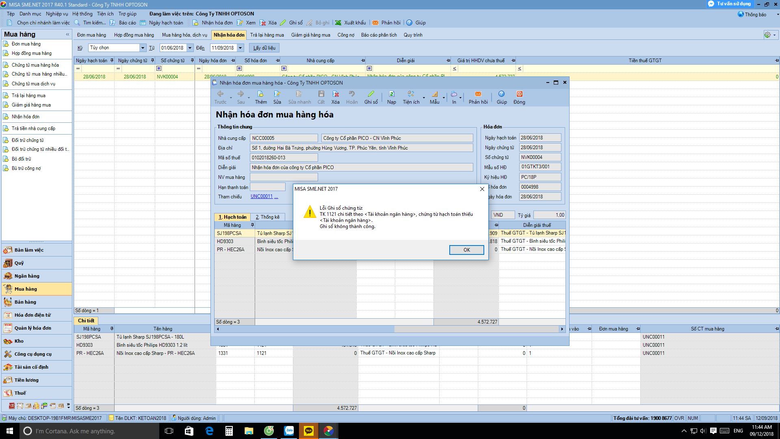Switch to Đơn mua hàng tab

click(91, 35)
